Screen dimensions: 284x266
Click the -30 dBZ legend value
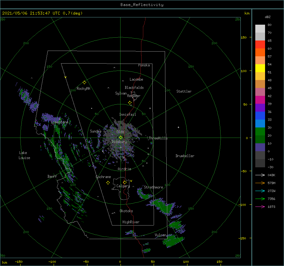[x=270, y=167]
